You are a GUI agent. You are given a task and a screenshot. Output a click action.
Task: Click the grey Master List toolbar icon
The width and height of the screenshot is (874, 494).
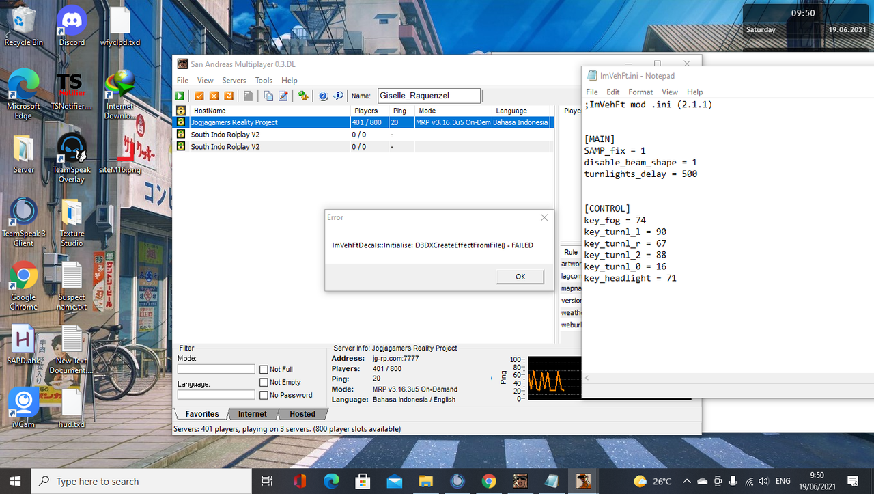[x=249, y=96]
